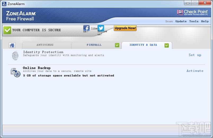Click the Identity Protection fingerprint icon
The width and height of the screenshot is (213, 138).
click(x=15, y=56)
